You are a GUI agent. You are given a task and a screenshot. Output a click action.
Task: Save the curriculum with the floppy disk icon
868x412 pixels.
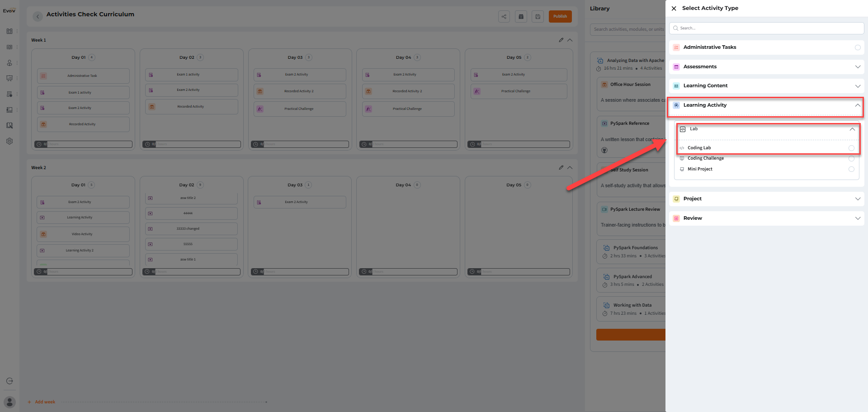click(538, 17)
